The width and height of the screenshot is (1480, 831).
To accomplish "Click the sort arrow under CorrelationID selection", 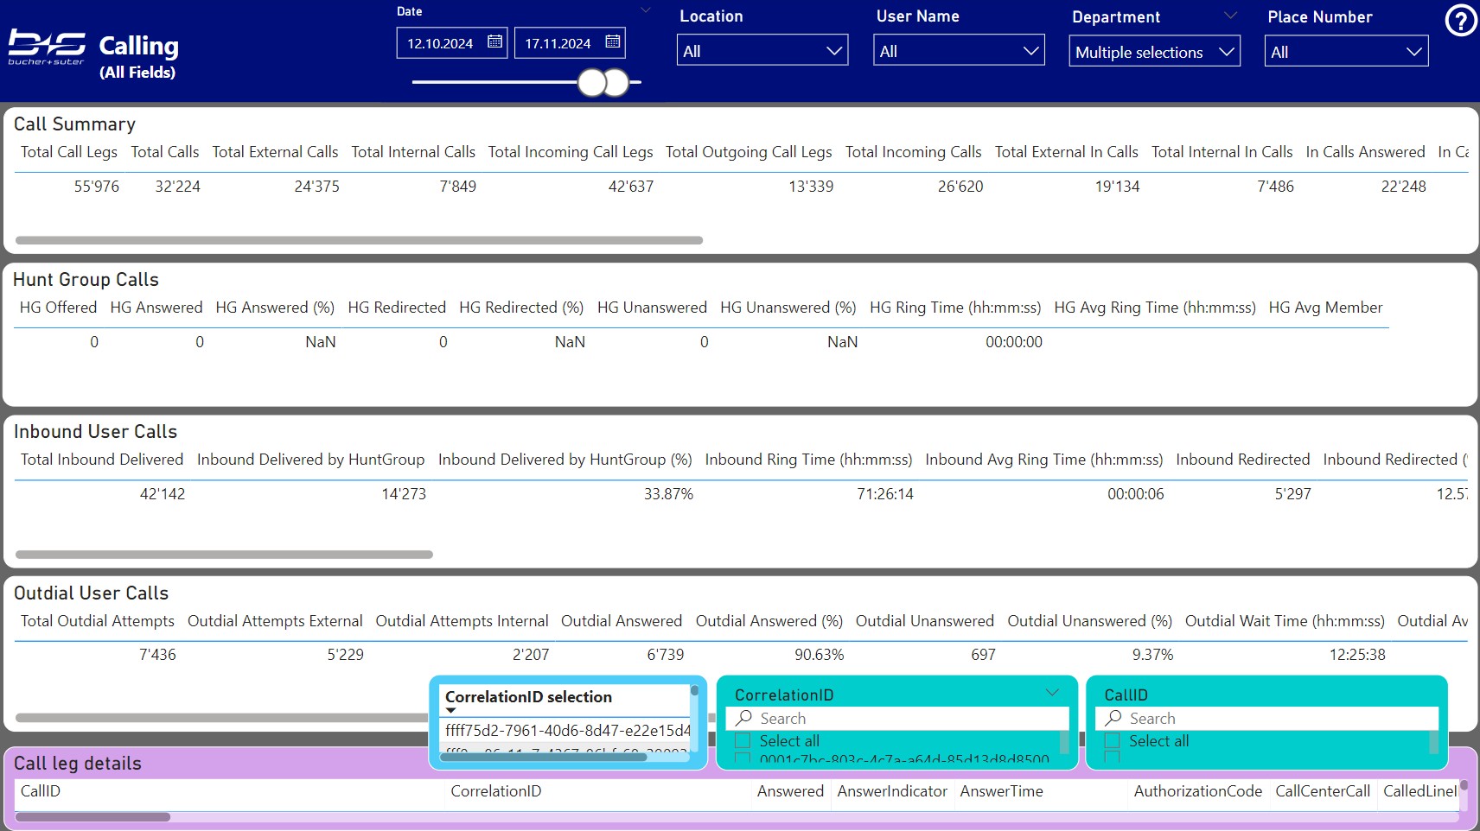I will click(x=450, y=711).
